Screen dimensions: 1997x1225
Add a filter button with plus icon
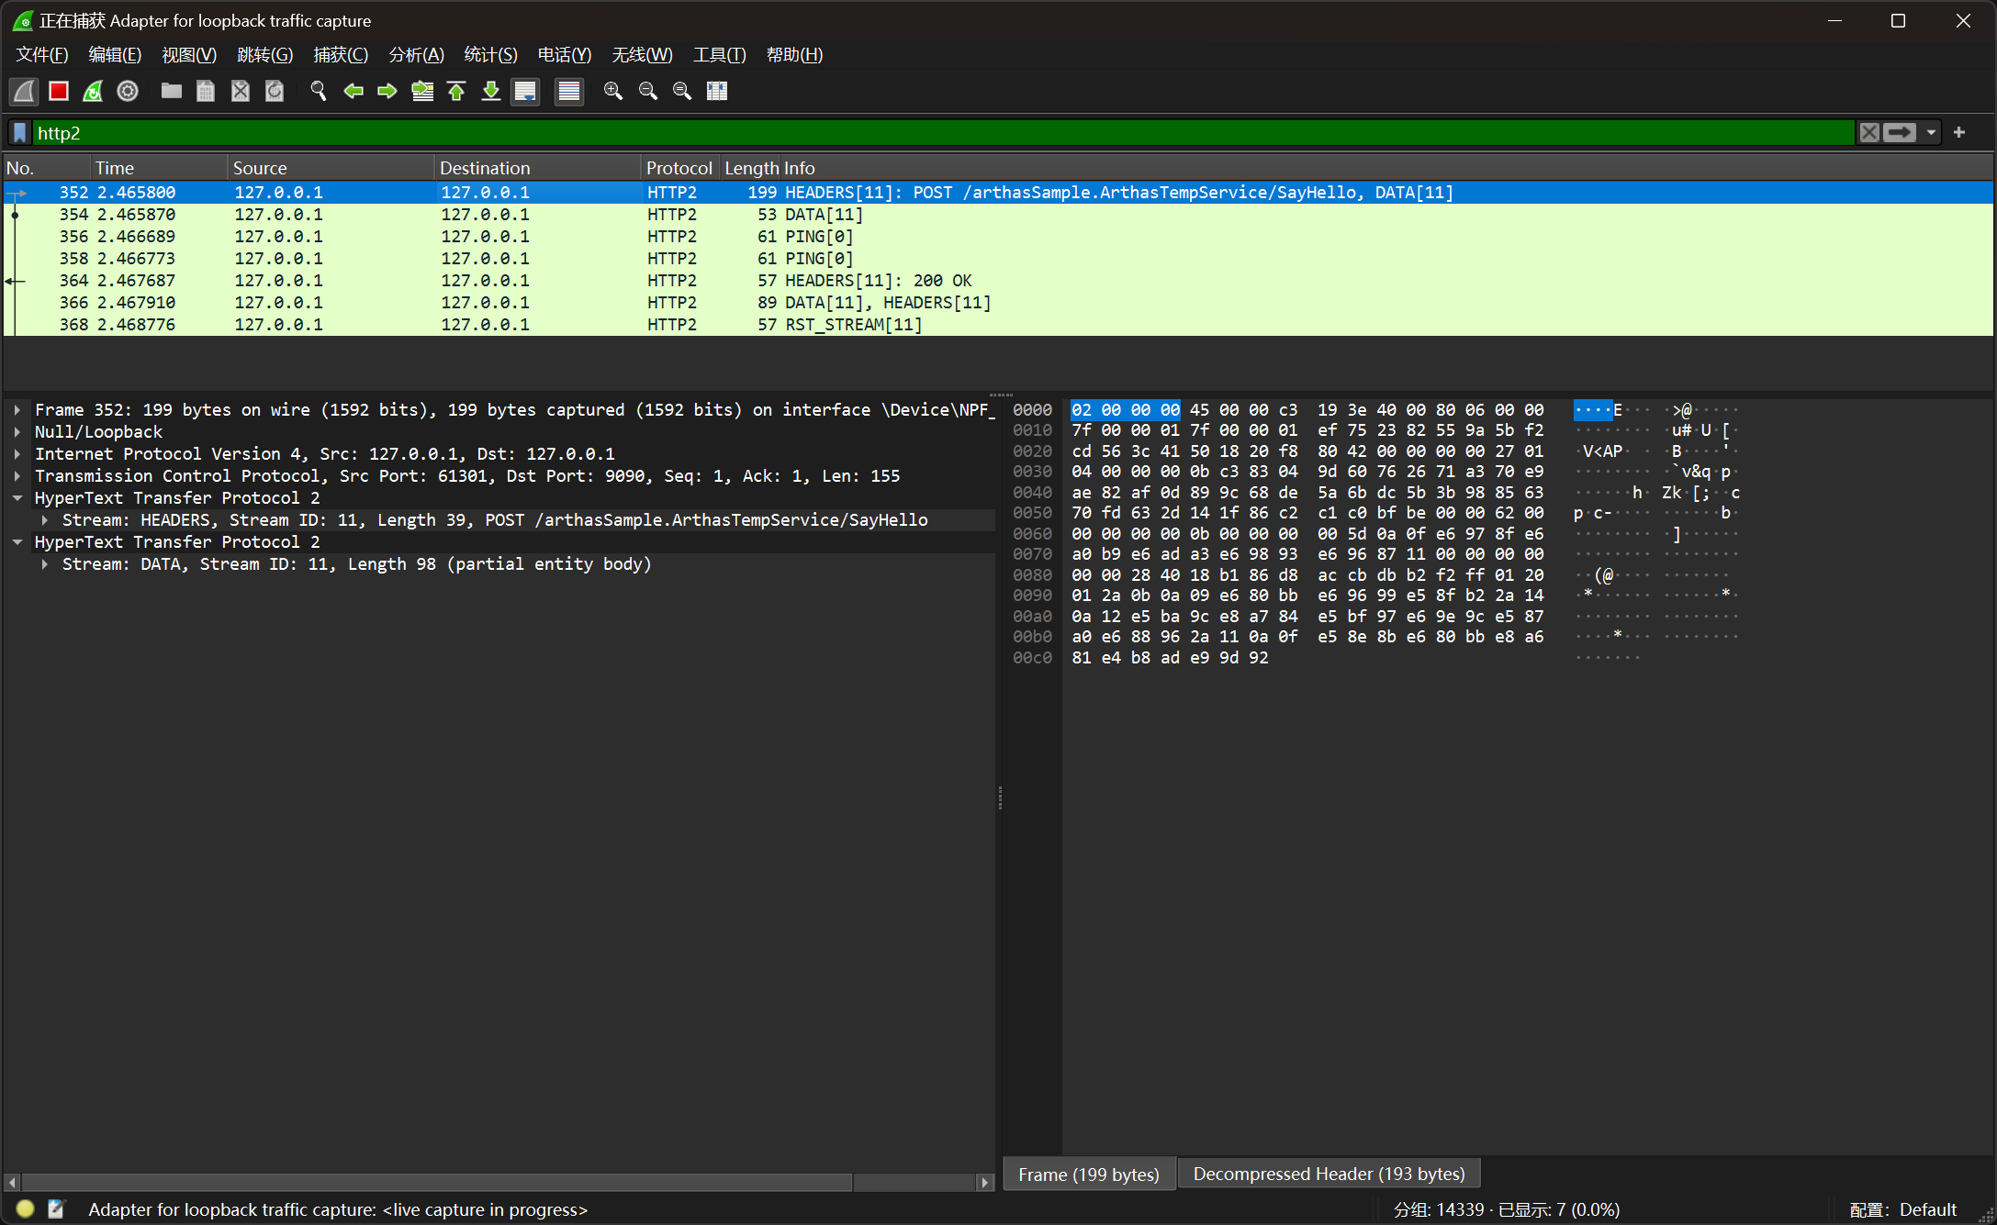[1959, 133]
